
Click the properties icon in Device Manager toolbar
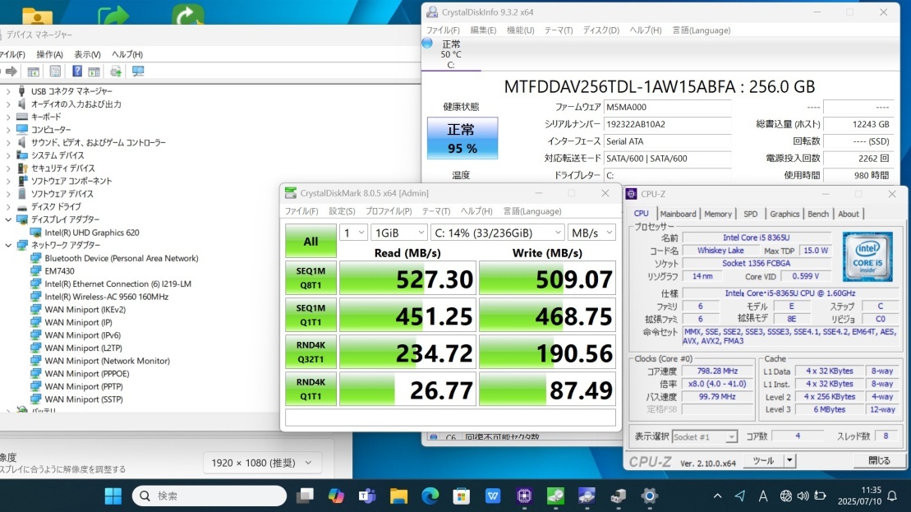55,71
